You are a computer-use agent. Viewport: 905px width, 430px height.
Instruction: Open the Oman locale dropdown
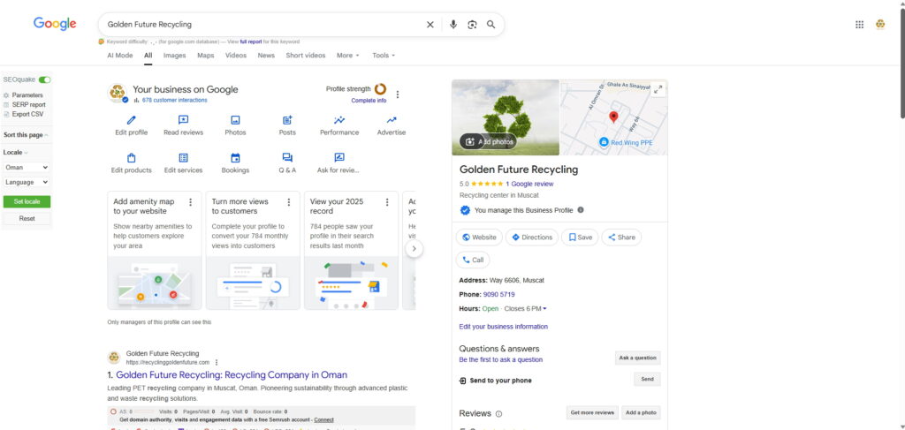(27, 167)
